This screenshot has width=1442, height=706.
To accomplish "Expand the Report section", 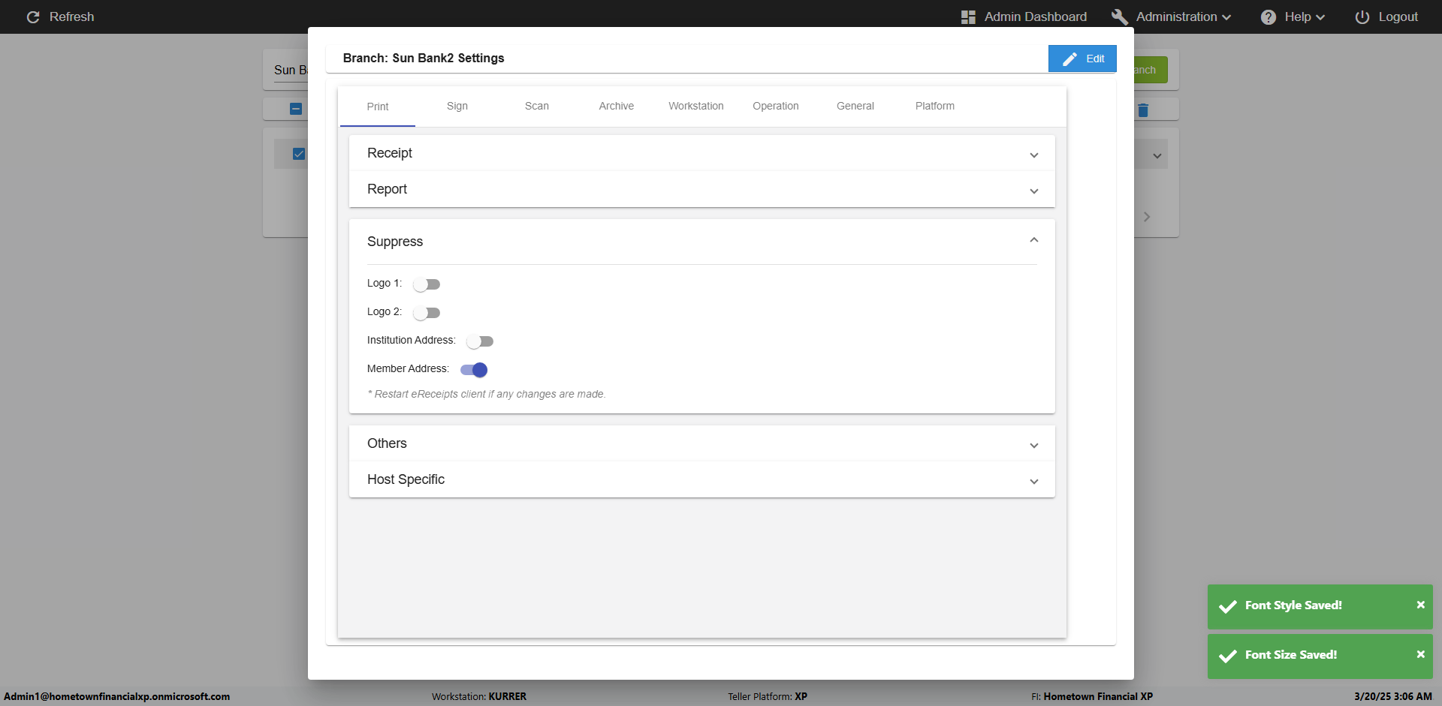I will tap(1034, 191).
